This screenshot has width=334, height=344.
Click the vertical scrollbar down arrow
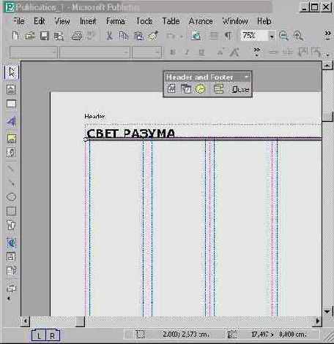pyautogui.click(x=327, y=312)
